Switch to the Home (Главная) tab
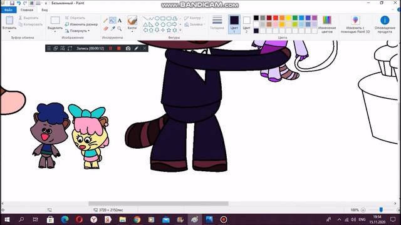 pyautogui.click(x=27, y=10)
